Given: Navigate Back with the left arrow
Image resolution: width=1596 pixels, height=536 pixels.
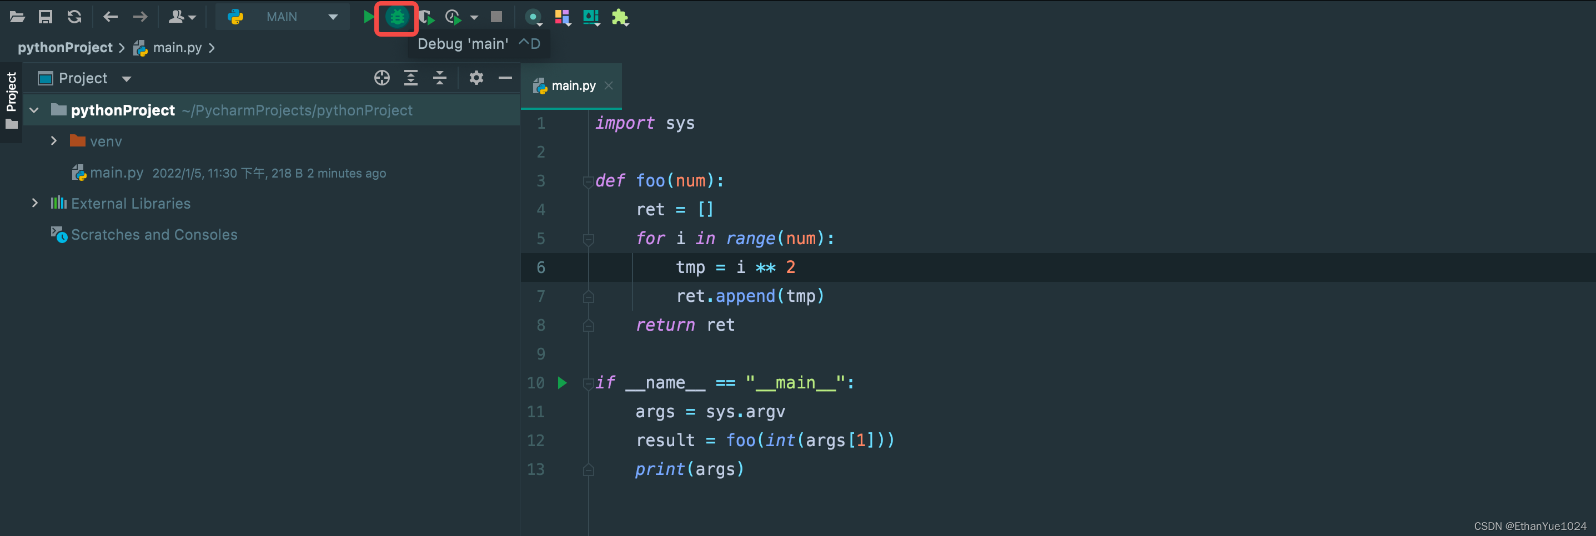Looking at the screenshot, I should (111, 17).
